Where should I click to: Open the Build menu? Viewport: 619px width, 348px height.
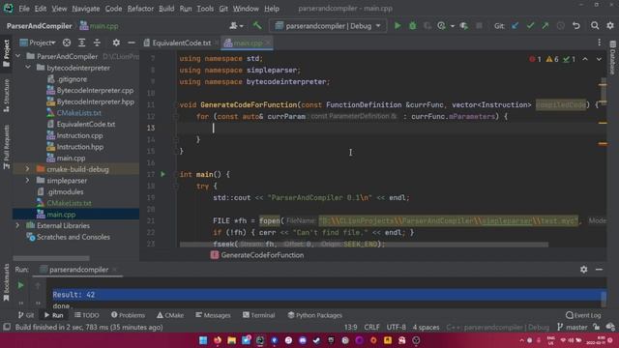[x=166, y=9]
